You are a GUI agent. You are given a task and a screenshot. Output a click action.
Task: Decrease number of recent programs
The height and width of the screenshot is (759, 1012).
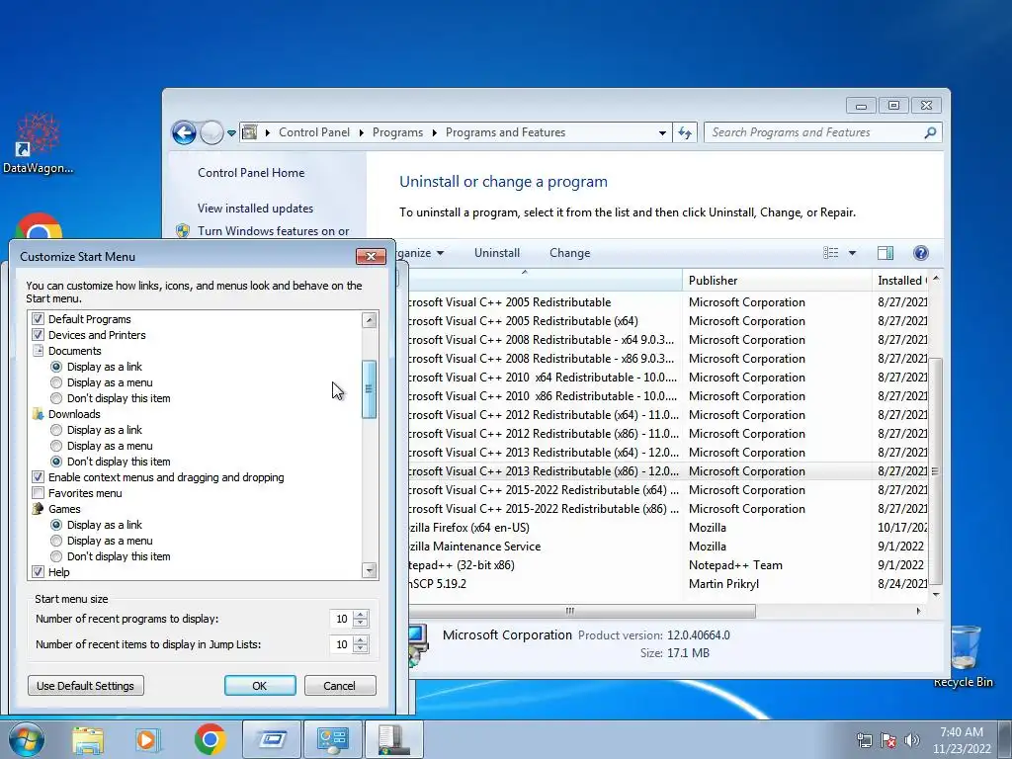point(361,624)
